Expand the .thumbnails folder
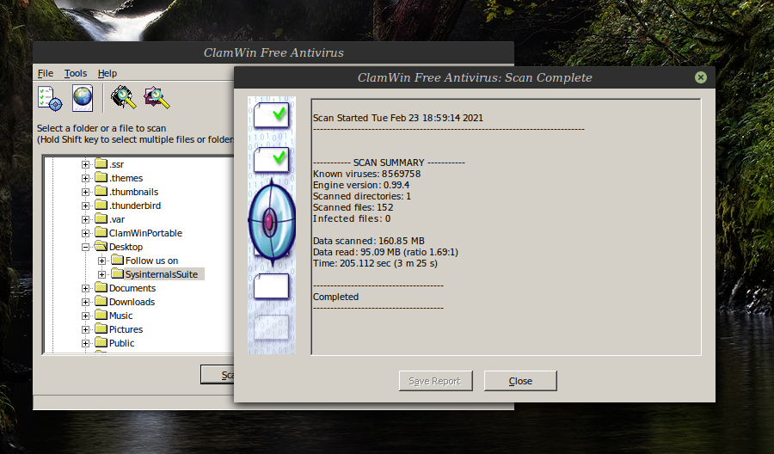774x454 pixels. (x=85, y=192)
